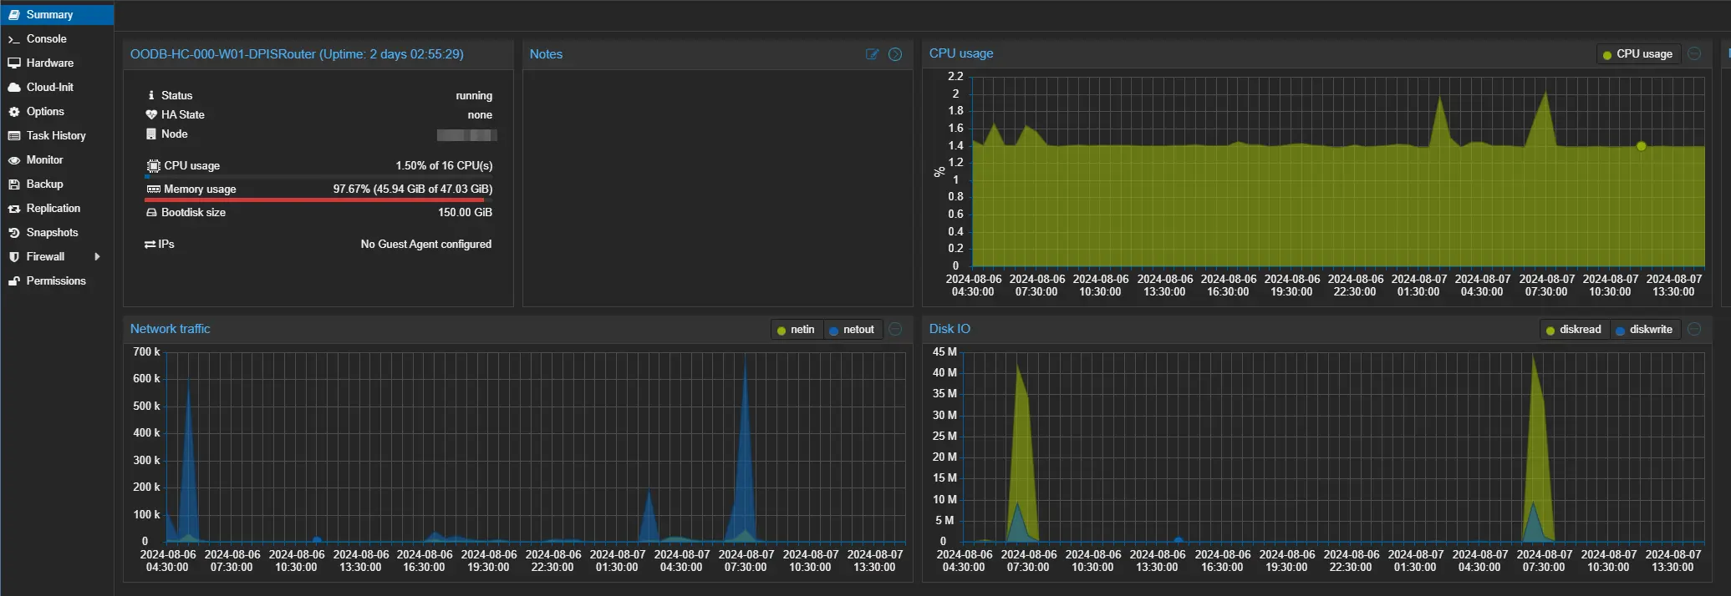Toggle diskwrite series in Disk IO legend
Screen dimensions: 1731x596
click(x=1644, y=330)
